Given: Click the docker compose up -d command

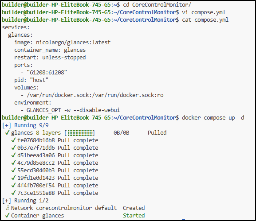Looking at the screenshot, I should tap(213, 118).
